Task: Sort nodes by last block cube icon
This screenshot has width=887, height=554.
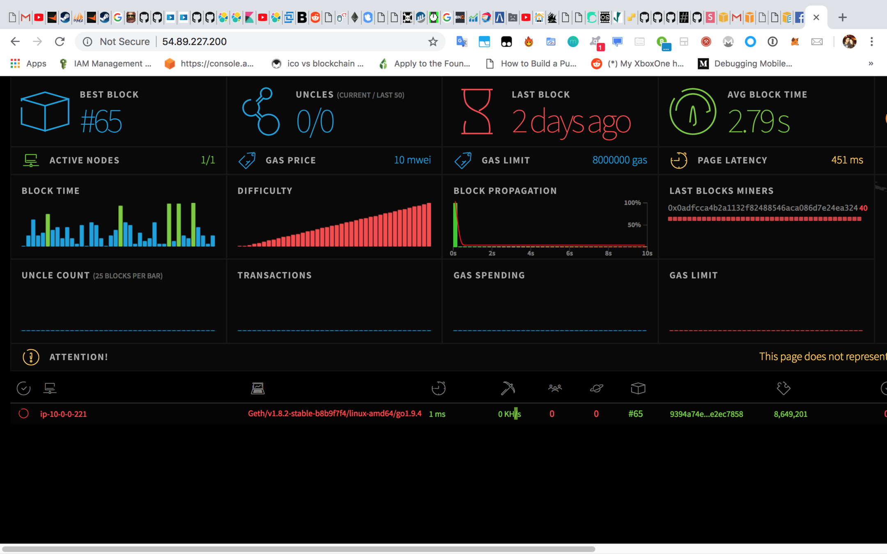Action: (638, 388)
